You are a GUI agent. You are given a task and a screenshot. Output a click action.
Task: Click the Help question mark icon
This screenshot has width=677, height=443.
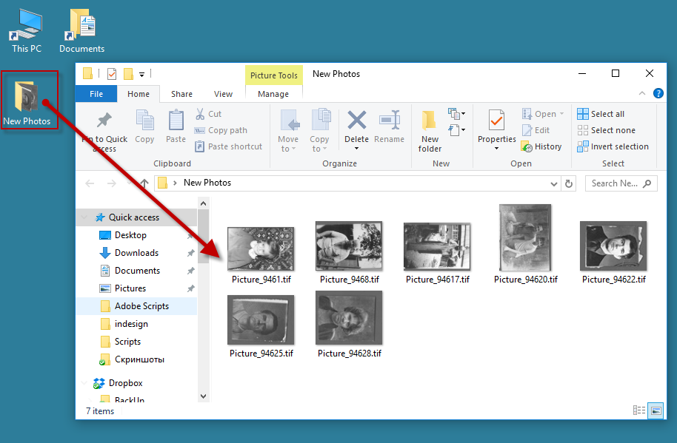tap(658, 94)
